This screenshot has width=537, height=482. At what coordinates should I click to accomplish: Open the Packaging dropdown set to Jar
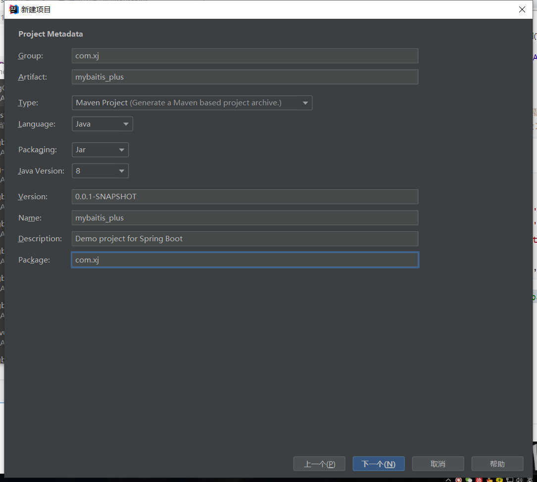[100, 150]
